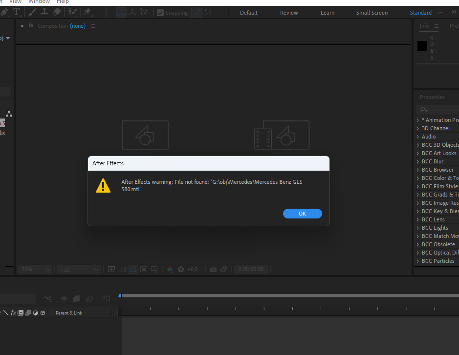459x355 pixels.
Task: Switch to the Review workspace
Action: coord(288,12)
